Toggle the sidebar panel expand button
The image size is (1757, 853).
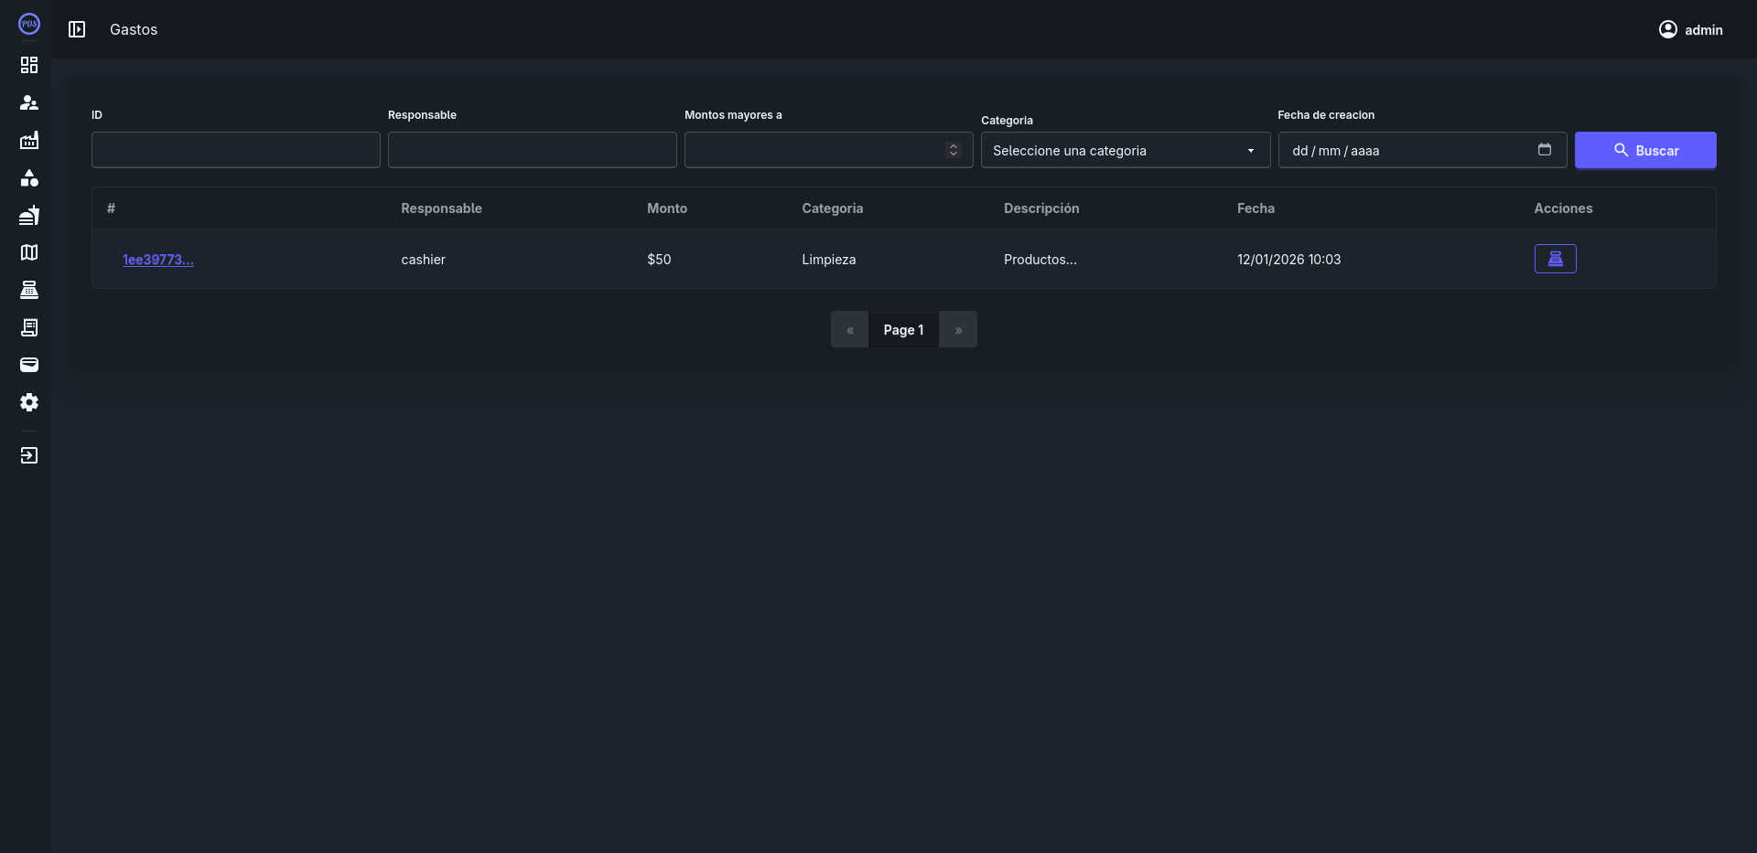coord(77,29)
